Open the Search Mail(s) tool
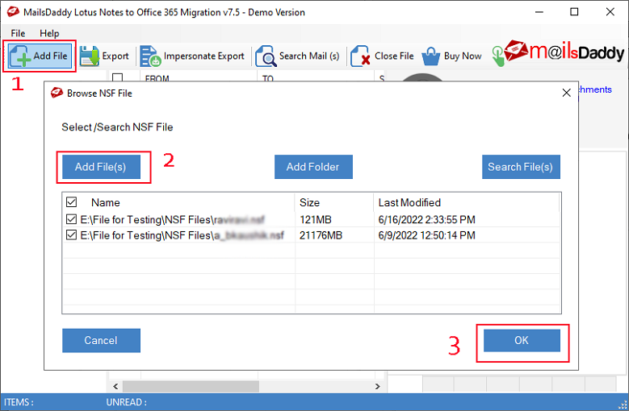 297,56
